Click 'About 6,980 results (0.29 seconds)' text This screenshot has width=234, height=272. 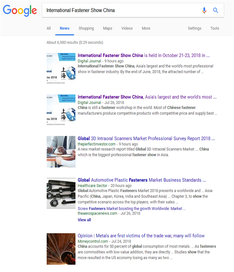(x=75, y=43)
